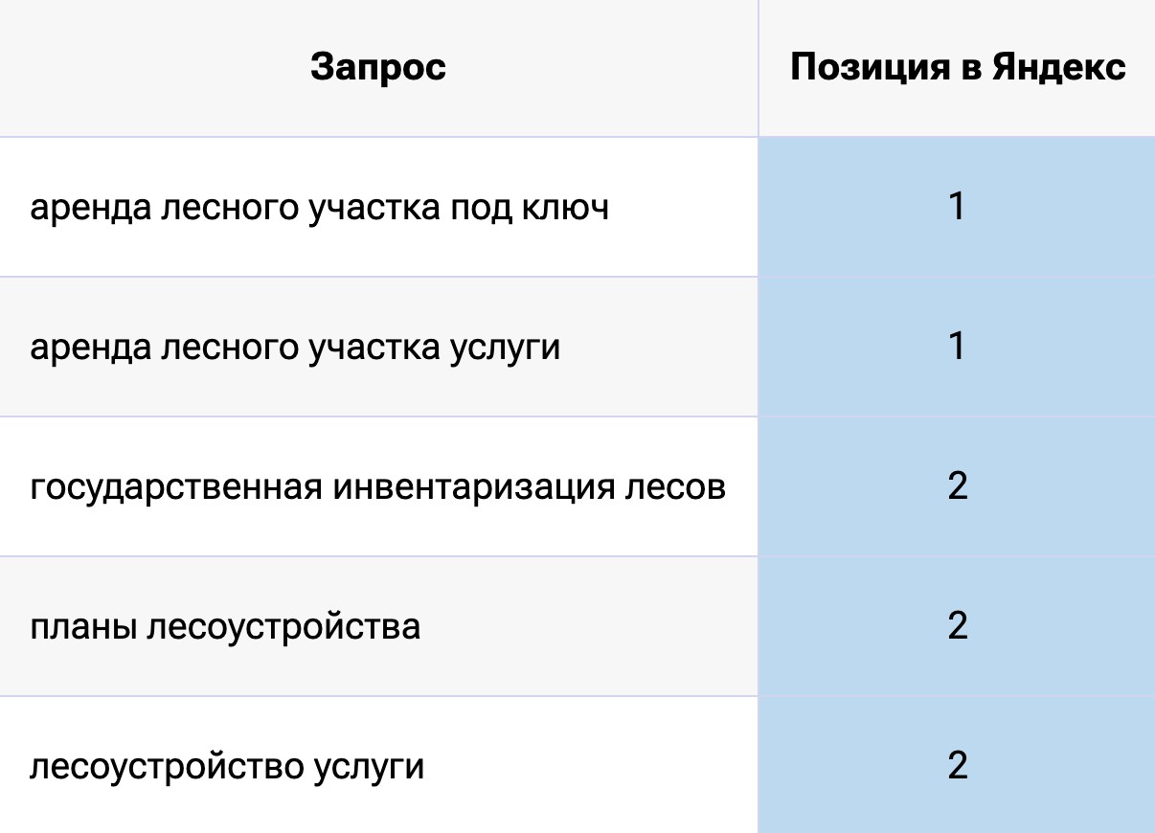Viewport: 1155px width, 833px height.
Task: Click position value for "аренда лесного участка услуги"
Action: [x=957, y=348]
